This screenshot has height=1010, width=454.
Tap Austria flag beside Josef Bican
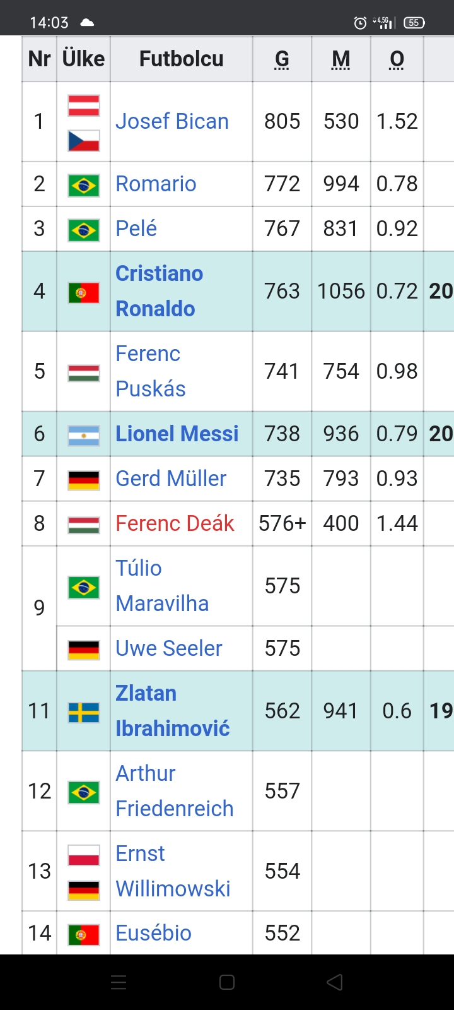click(x=84, y=105)
